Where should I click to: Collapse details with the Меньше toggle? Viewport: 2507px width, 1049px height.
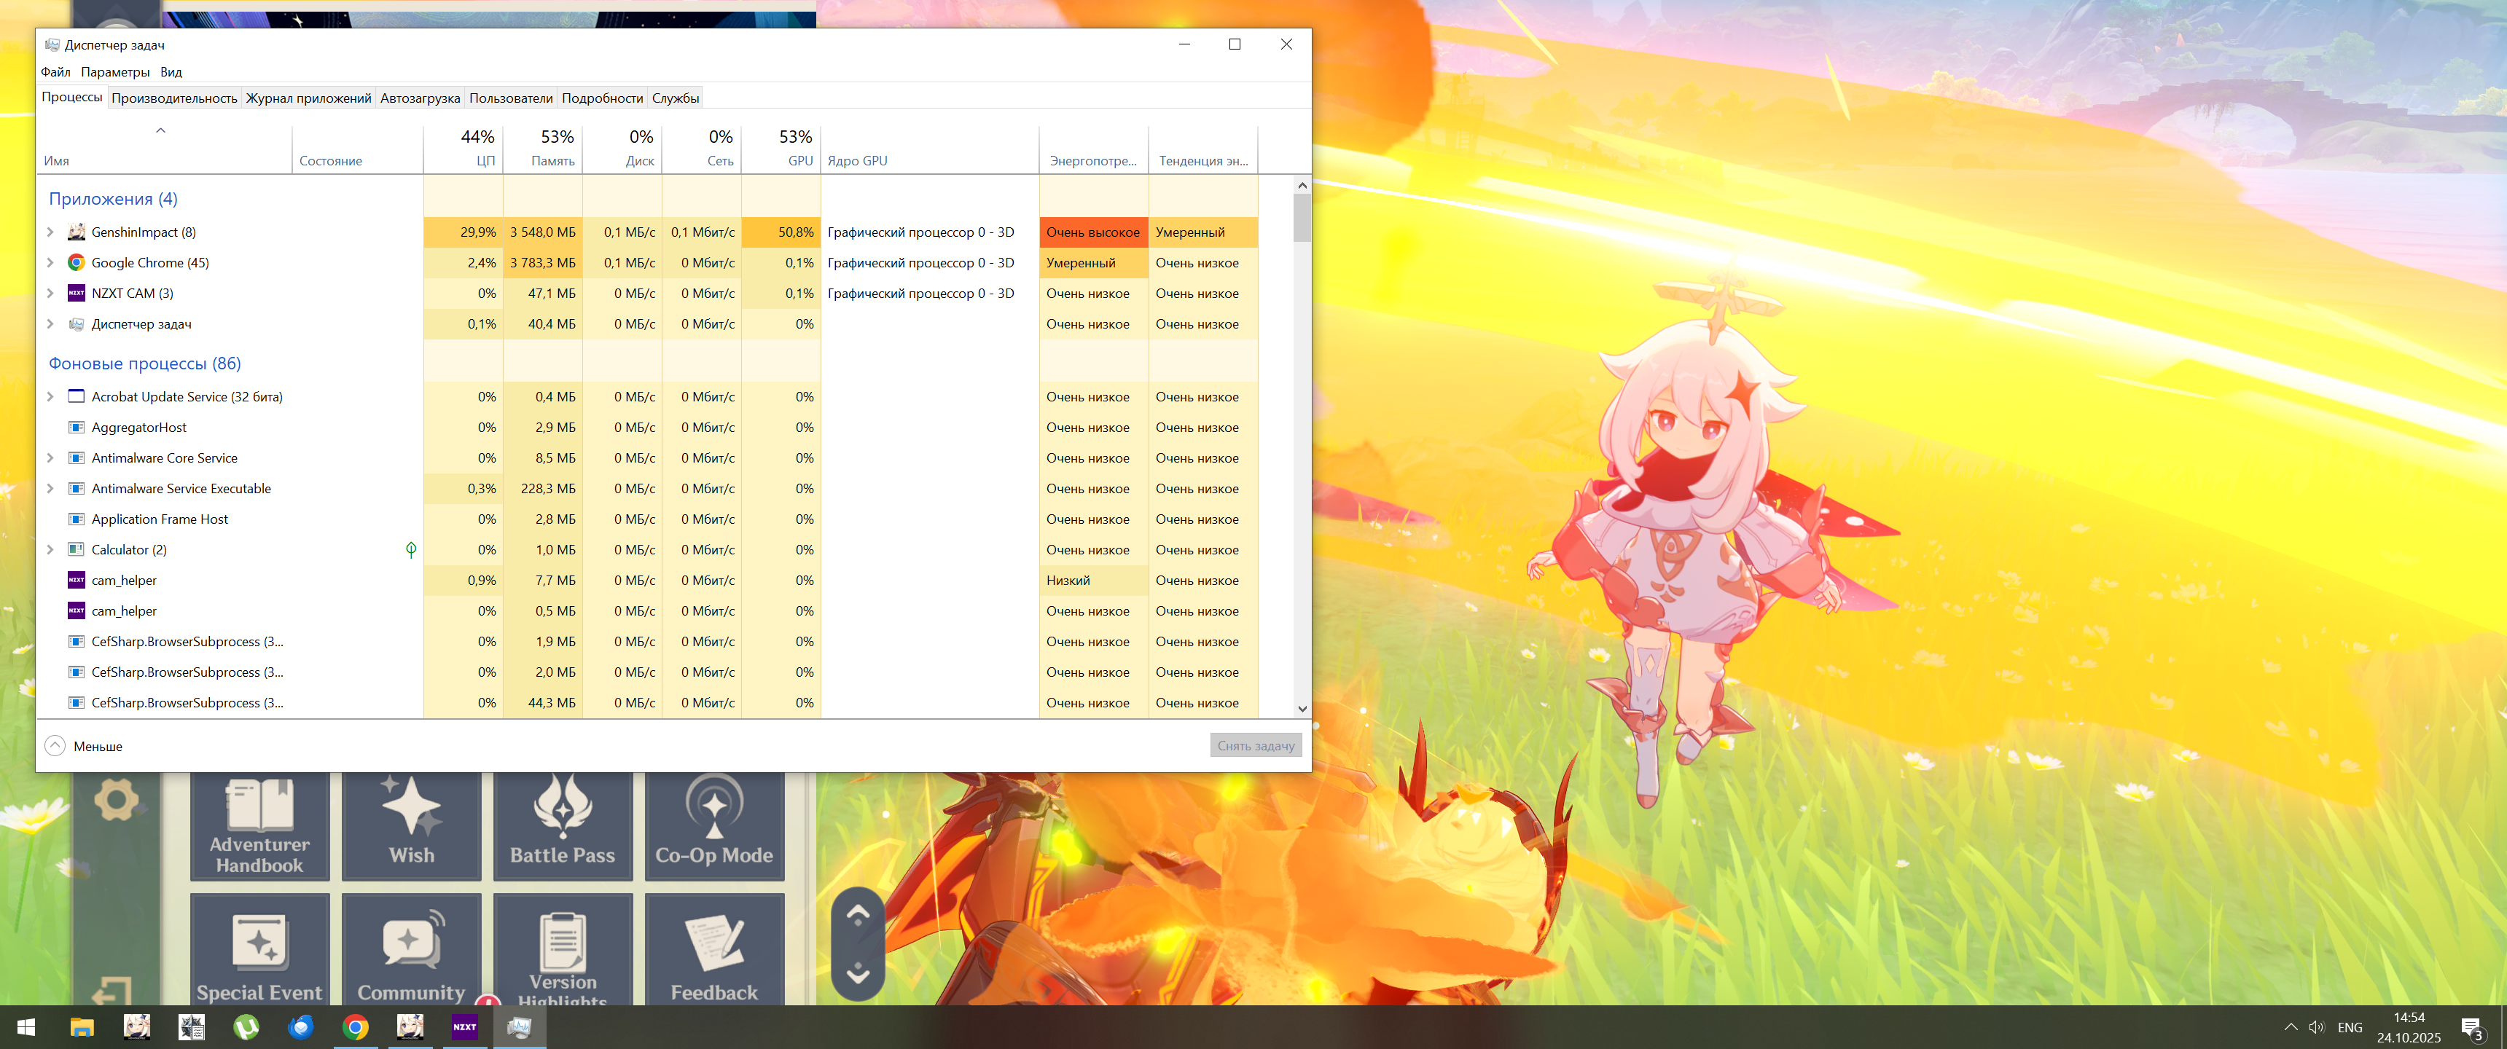tap(55, 747)
